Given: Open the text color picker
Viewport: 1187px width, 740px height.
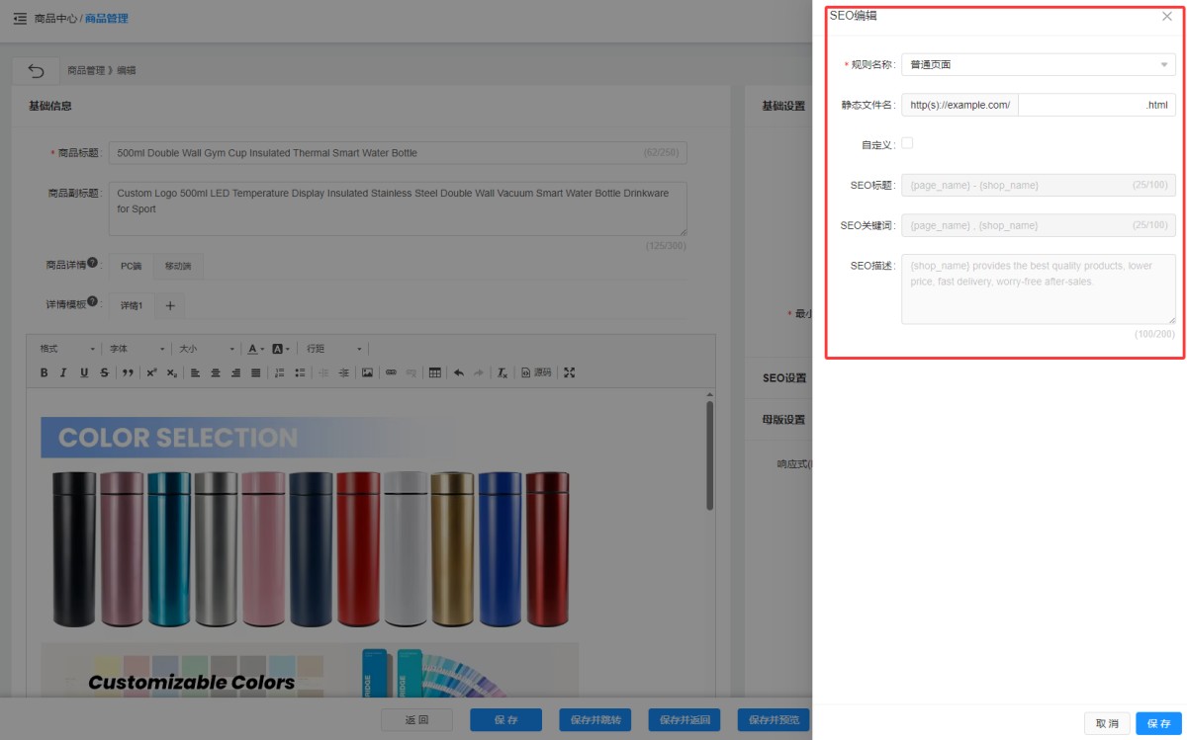Looking at the screenshot, I should (255, 349).
